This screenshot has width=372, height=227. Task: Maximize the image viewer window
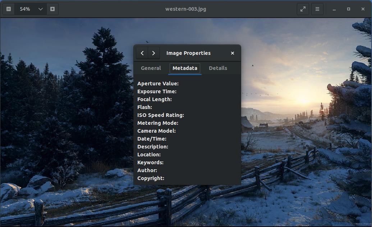(349, 9)
